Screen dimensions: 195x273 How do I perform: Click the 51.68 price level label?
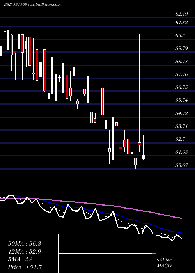(182, 152)
